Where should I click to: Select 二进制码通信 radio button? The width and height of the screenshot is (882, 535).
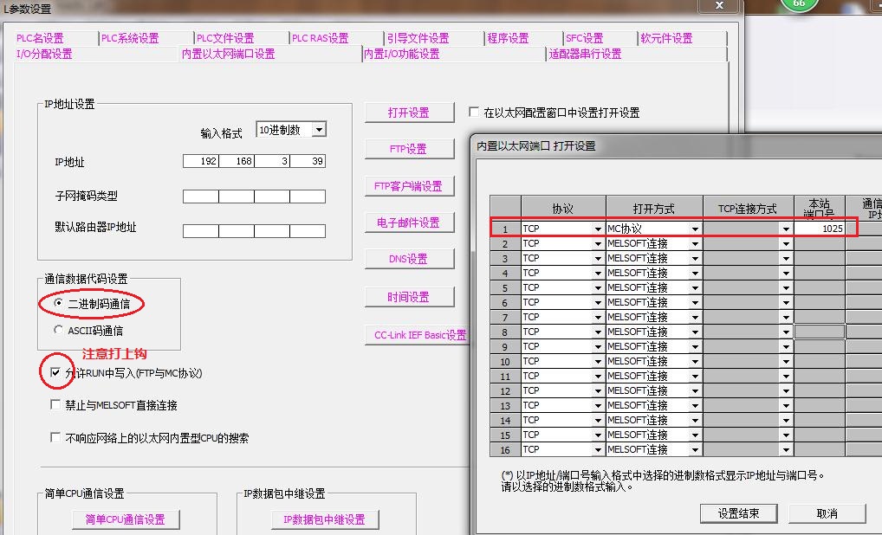point(58,304)
